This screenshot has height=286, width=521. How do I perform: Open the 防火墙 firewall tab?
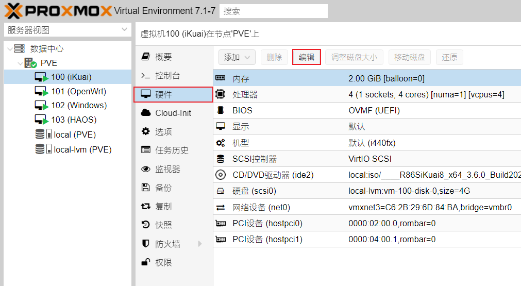click(174, 244)
